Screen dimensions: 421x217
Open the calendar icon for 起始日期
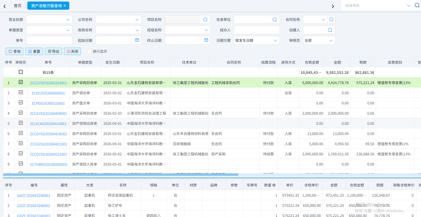coord(137,40)
